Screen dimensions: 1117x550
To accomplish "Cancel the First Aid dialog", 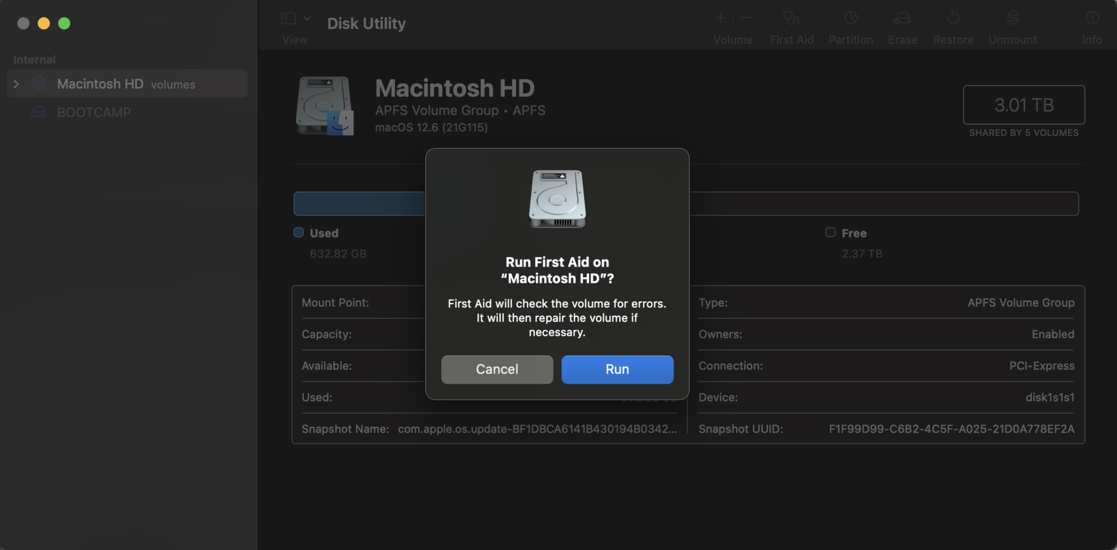I will click(x=497, y=369).
